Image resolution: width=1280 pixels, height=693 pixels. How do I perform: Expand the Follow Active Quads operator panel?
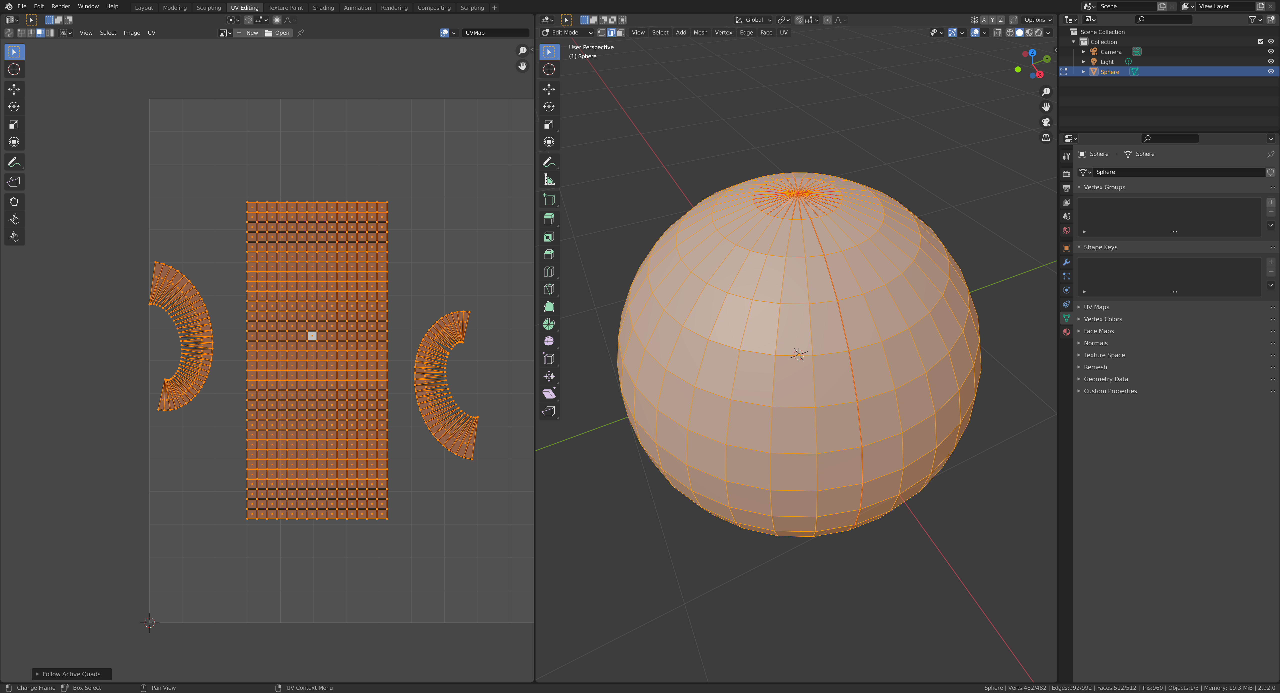pyautogui.click(x=71, y=674)
